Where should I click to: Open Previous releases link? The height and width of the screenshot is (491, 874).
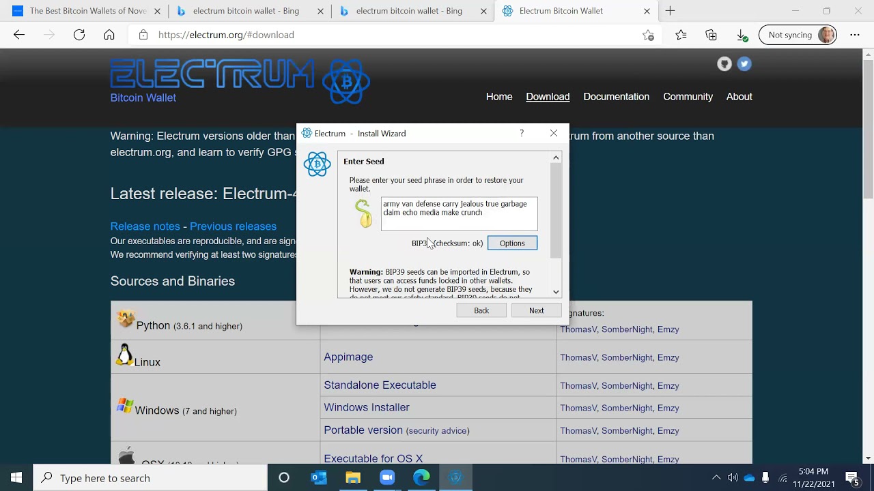pyautogui.click(x=233, y=226)
